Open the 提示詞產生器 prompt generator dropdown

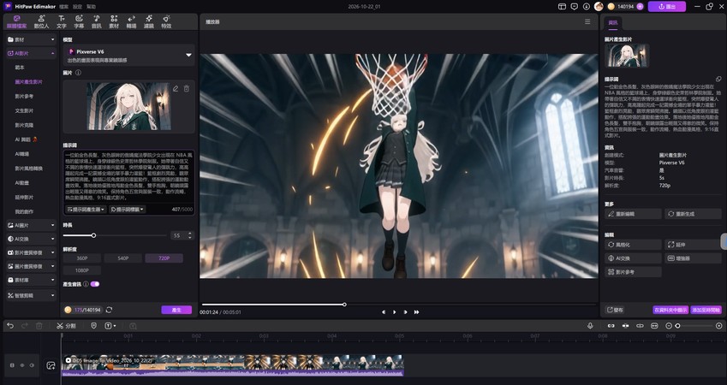click(86, 210)
